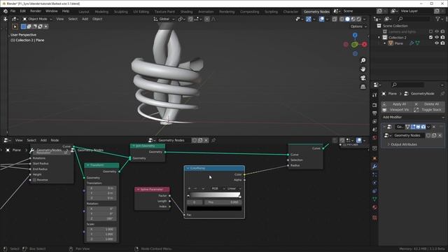Select rendered viewport shading mode

[x=359, y=19]
